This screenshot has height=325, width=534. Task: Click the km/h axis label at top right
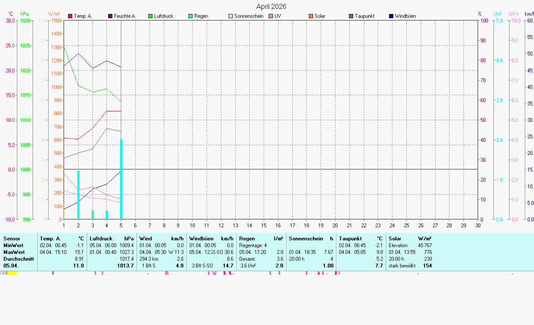click(529, 14)
